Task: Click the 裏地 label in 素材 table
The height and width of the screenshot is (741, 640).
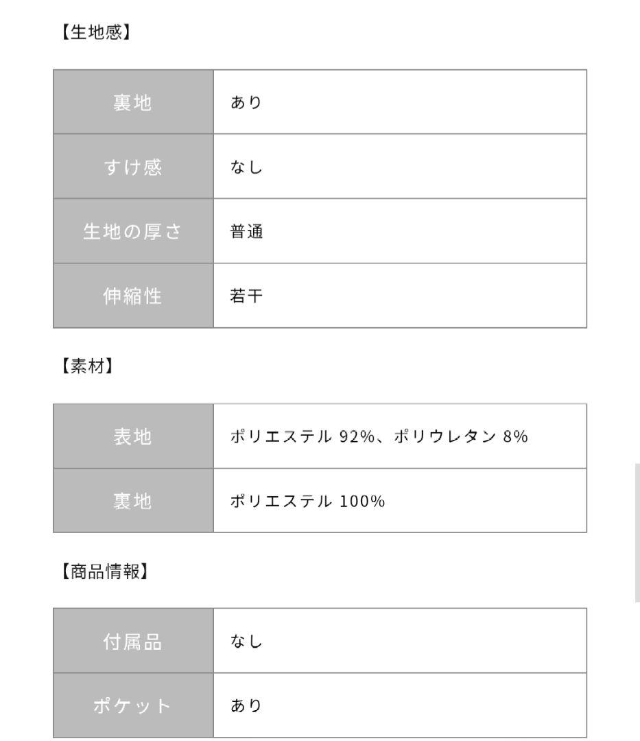Action: (133, 501)
